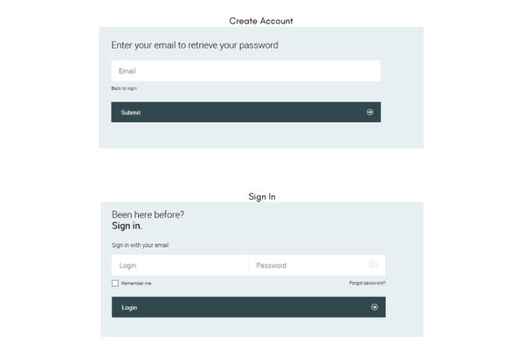Check the Remember me checkbox

[x=115, y=284]
